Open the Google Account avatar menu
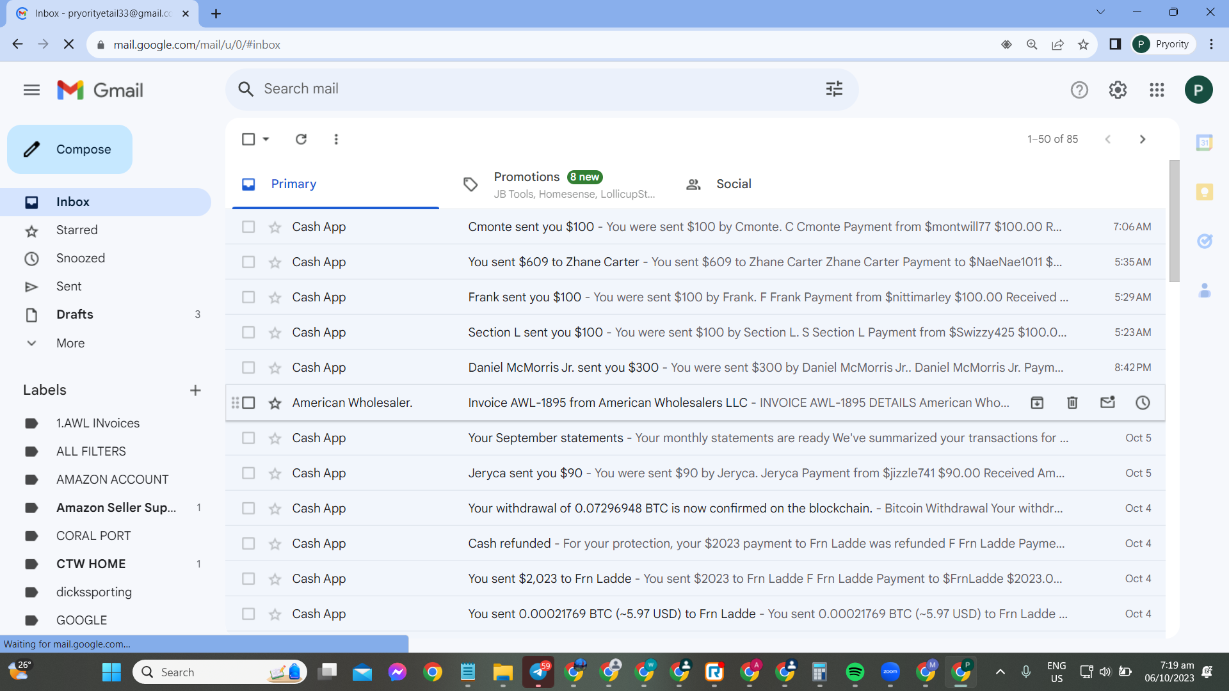The height and width of the screenshot is (691, 1229). click(x=1198, y=90)
